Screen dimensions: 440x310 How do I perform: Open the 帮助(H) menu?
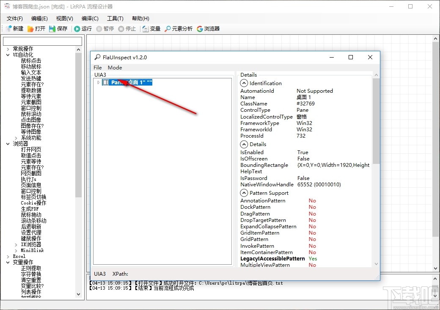click(140, 18)
